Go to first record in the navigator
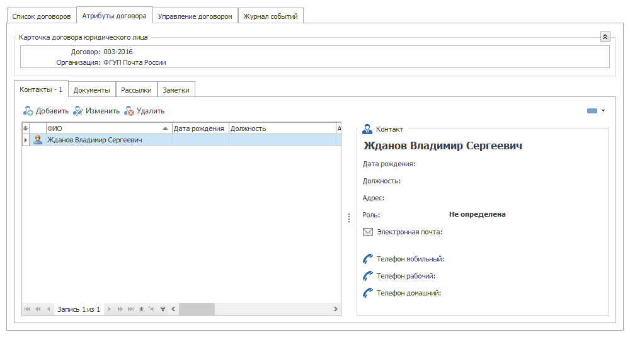The image size is (630, 337). point(27,309)
